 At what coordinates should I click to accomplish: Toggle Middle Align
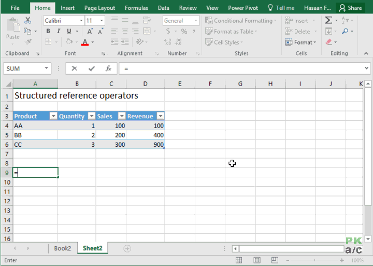pyautogui.click(x=125, y=20)
